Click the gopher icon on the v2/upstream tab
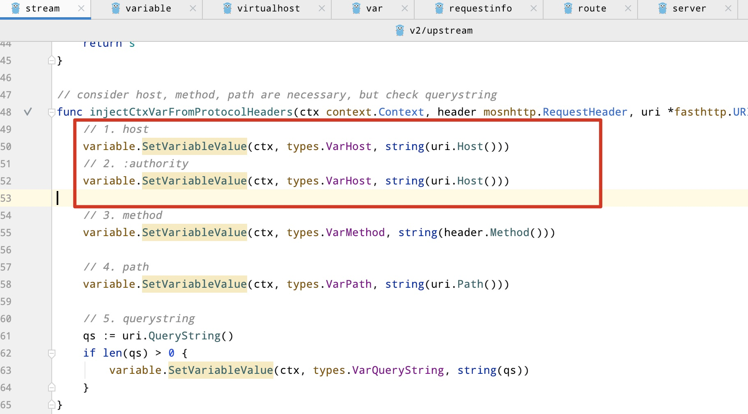This screenshot has height=414, width=748. point(399,30)
